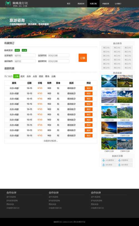Click plane icon beside 火车票查询
This screenshot has height=226, width=139.
coord(104,160)
